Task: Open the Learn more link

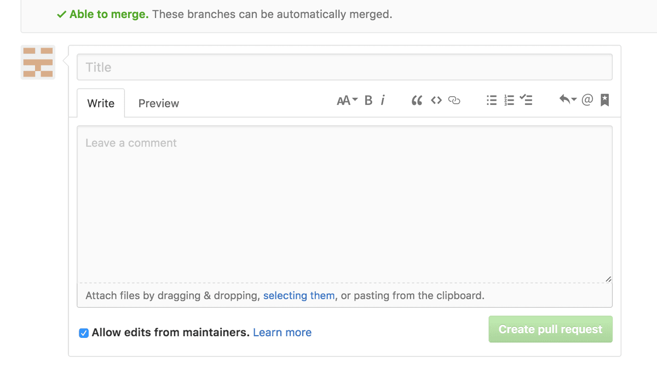Action: pos(282,332)
